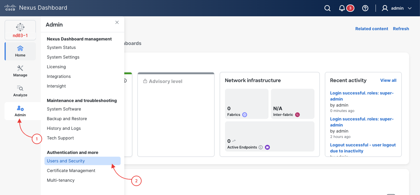Open the help question mark icon
This screenshot has height=195, width=420.
tap(365, 8)
